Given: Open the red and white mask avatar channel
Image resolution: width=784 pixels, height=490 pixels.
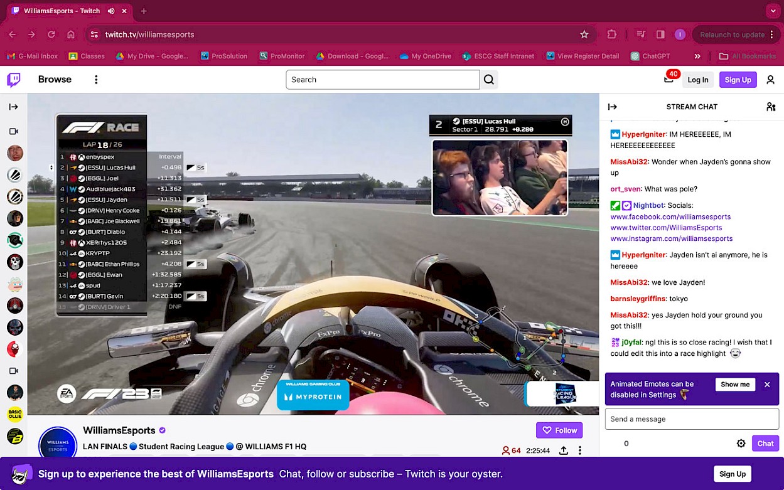Looking at the screenshot, I should (x=15, y=349).
